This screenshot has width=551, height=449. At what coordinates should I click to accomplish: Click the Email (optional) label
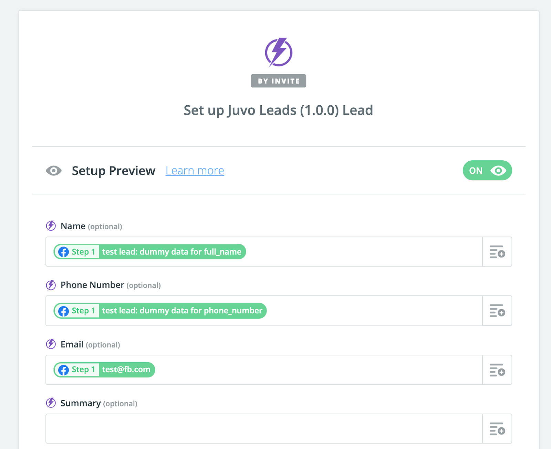tap(90, 344)
